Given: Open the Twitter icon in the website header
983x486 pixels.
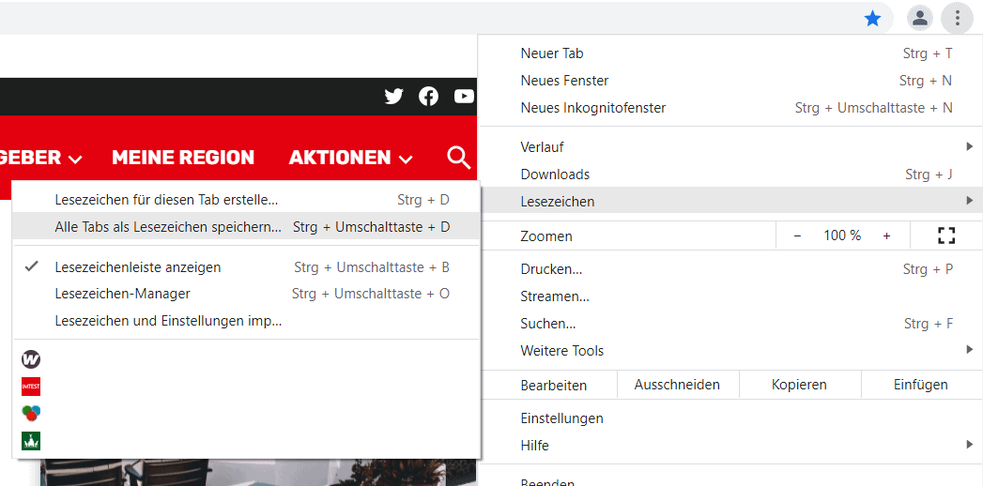Looking at the screenshot, I should [x=393, y=97].
